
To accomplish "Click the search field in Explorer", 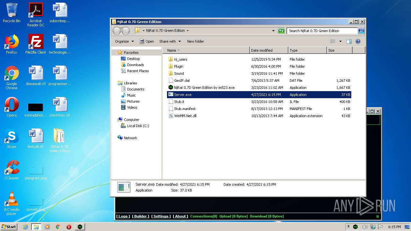I will 322,31.
